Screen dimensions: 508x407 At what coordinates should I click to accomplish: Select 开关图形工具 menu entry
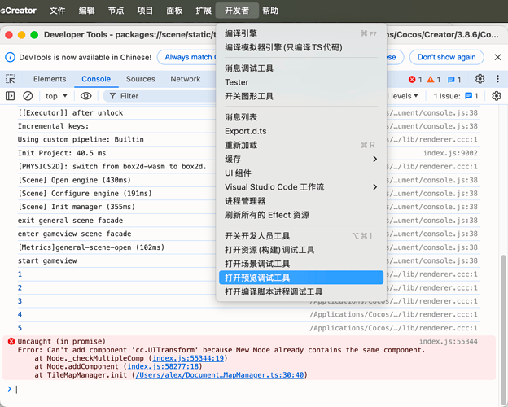point(301,96)
